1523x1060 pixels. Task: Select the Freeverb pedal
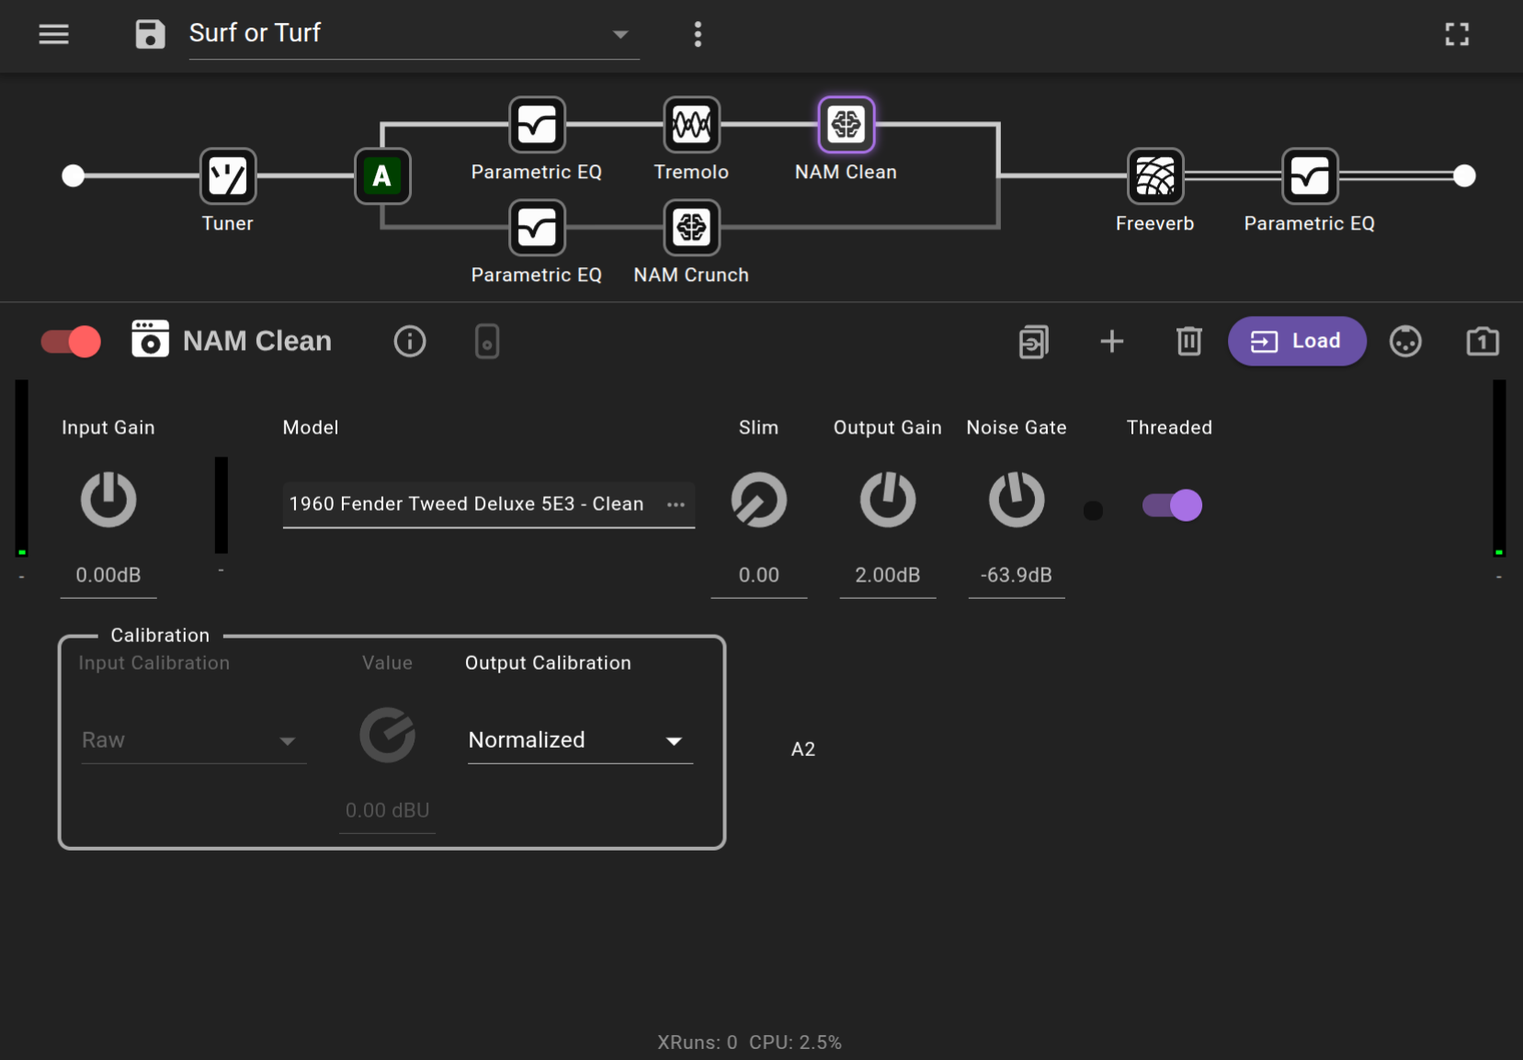pos(1155,175)
